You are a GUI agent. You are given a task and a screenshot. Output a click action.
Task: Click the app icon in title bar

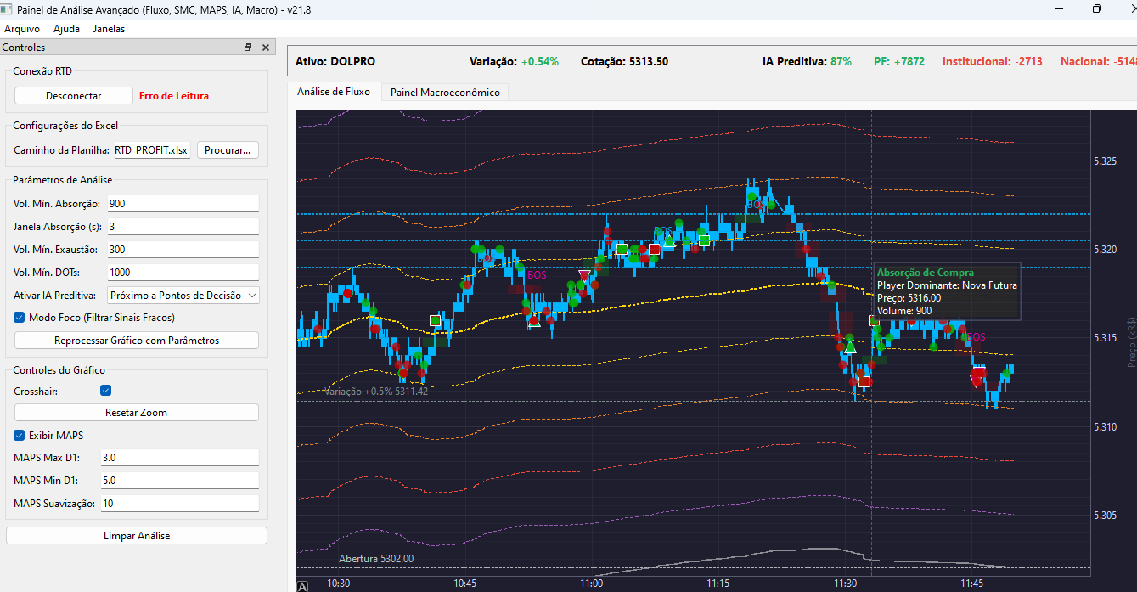8,8
